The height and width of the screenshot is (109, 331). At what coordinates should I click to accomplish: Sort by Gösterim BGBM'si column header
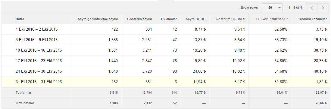coord(230,19)
